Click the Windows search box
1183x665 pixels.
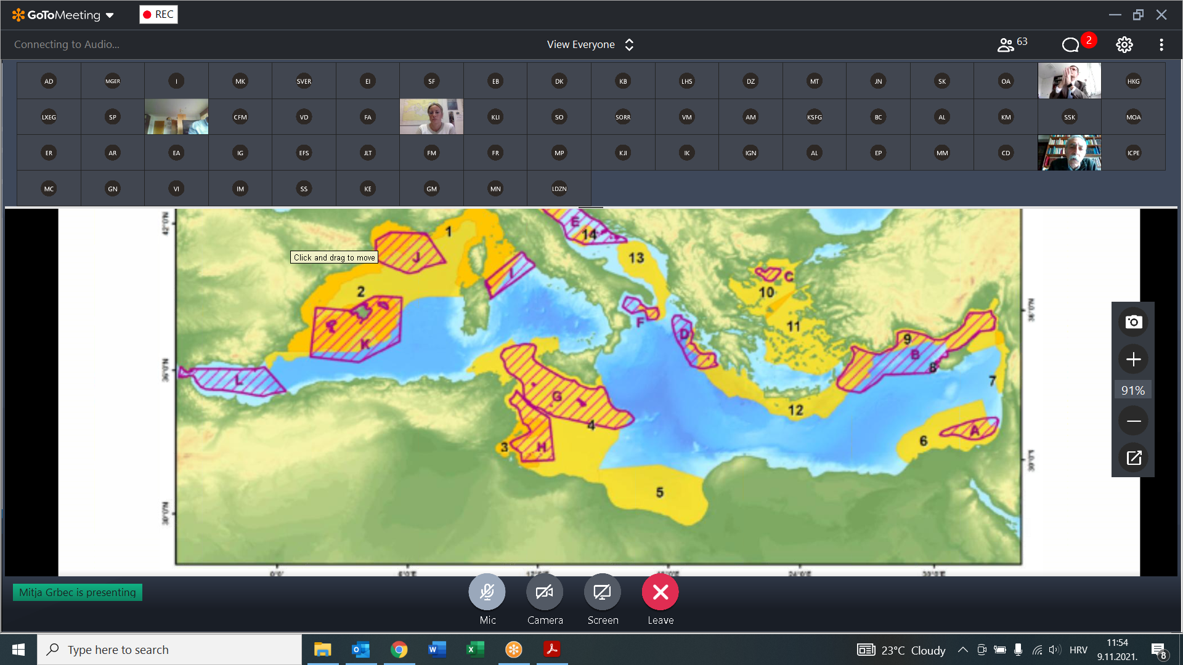coord(169,650)
